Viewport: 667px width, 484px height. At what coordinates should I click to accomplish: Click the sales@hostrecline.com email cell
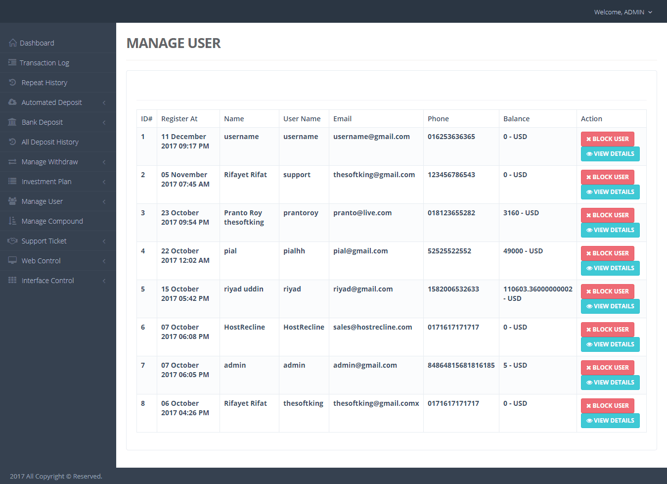(372, 327)
